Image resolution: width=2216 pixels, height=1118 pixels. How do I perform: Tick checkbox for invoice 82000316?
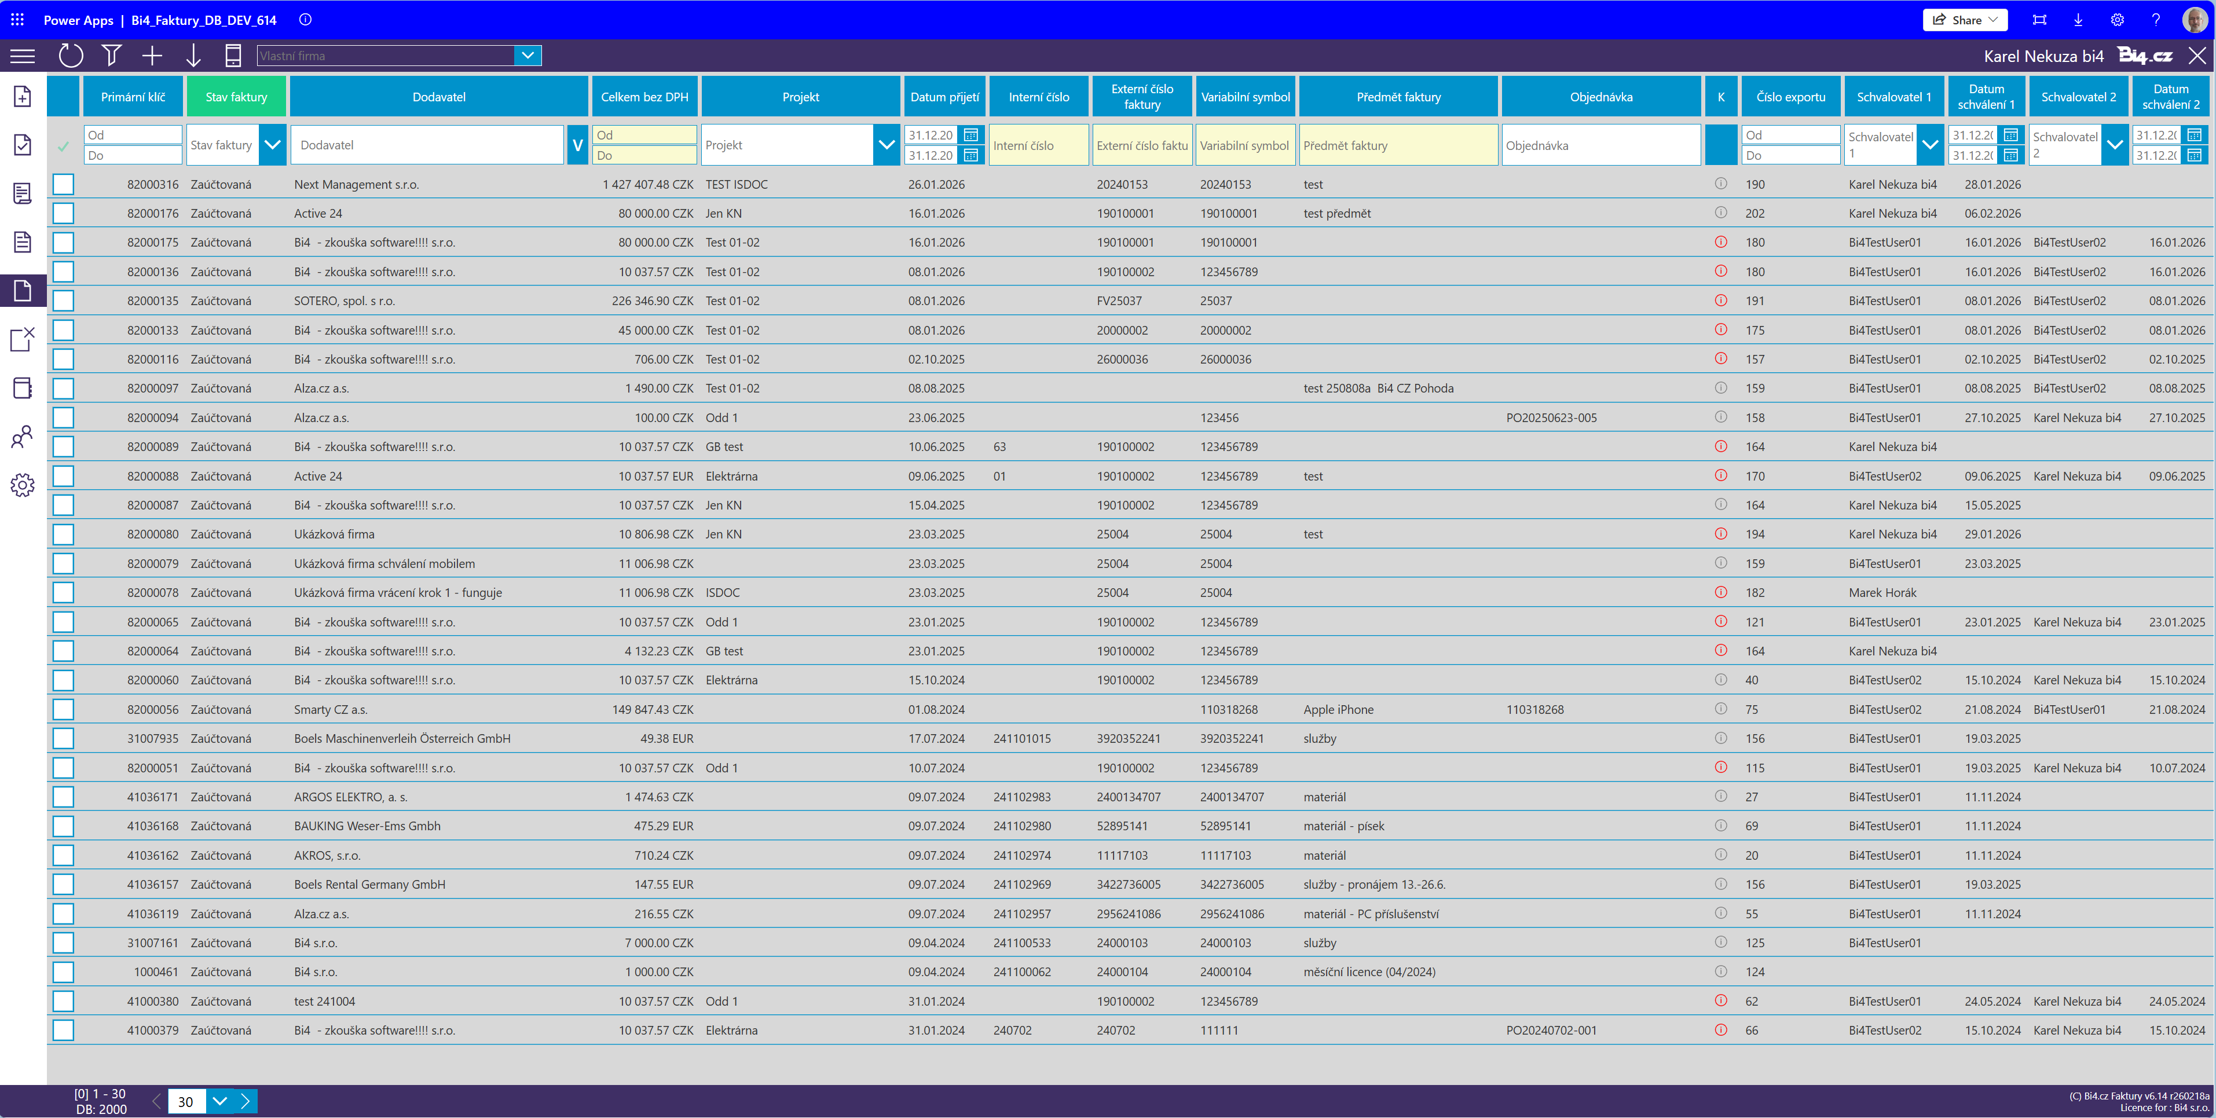pos(64,184)
